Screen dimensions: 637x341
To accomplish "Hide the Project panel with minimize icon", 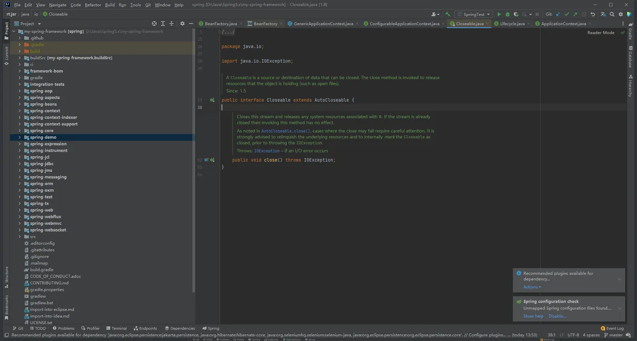I will (191, 24).
